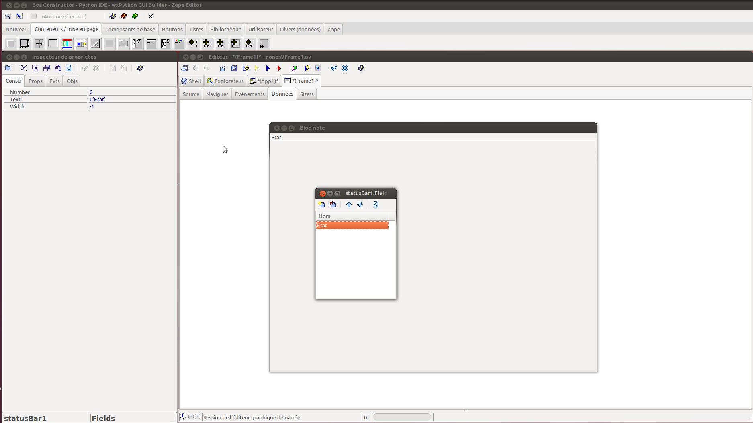Cancel designer changes with the blue X icon
Screen dimensions: 753x423
[x=345, y=68]
